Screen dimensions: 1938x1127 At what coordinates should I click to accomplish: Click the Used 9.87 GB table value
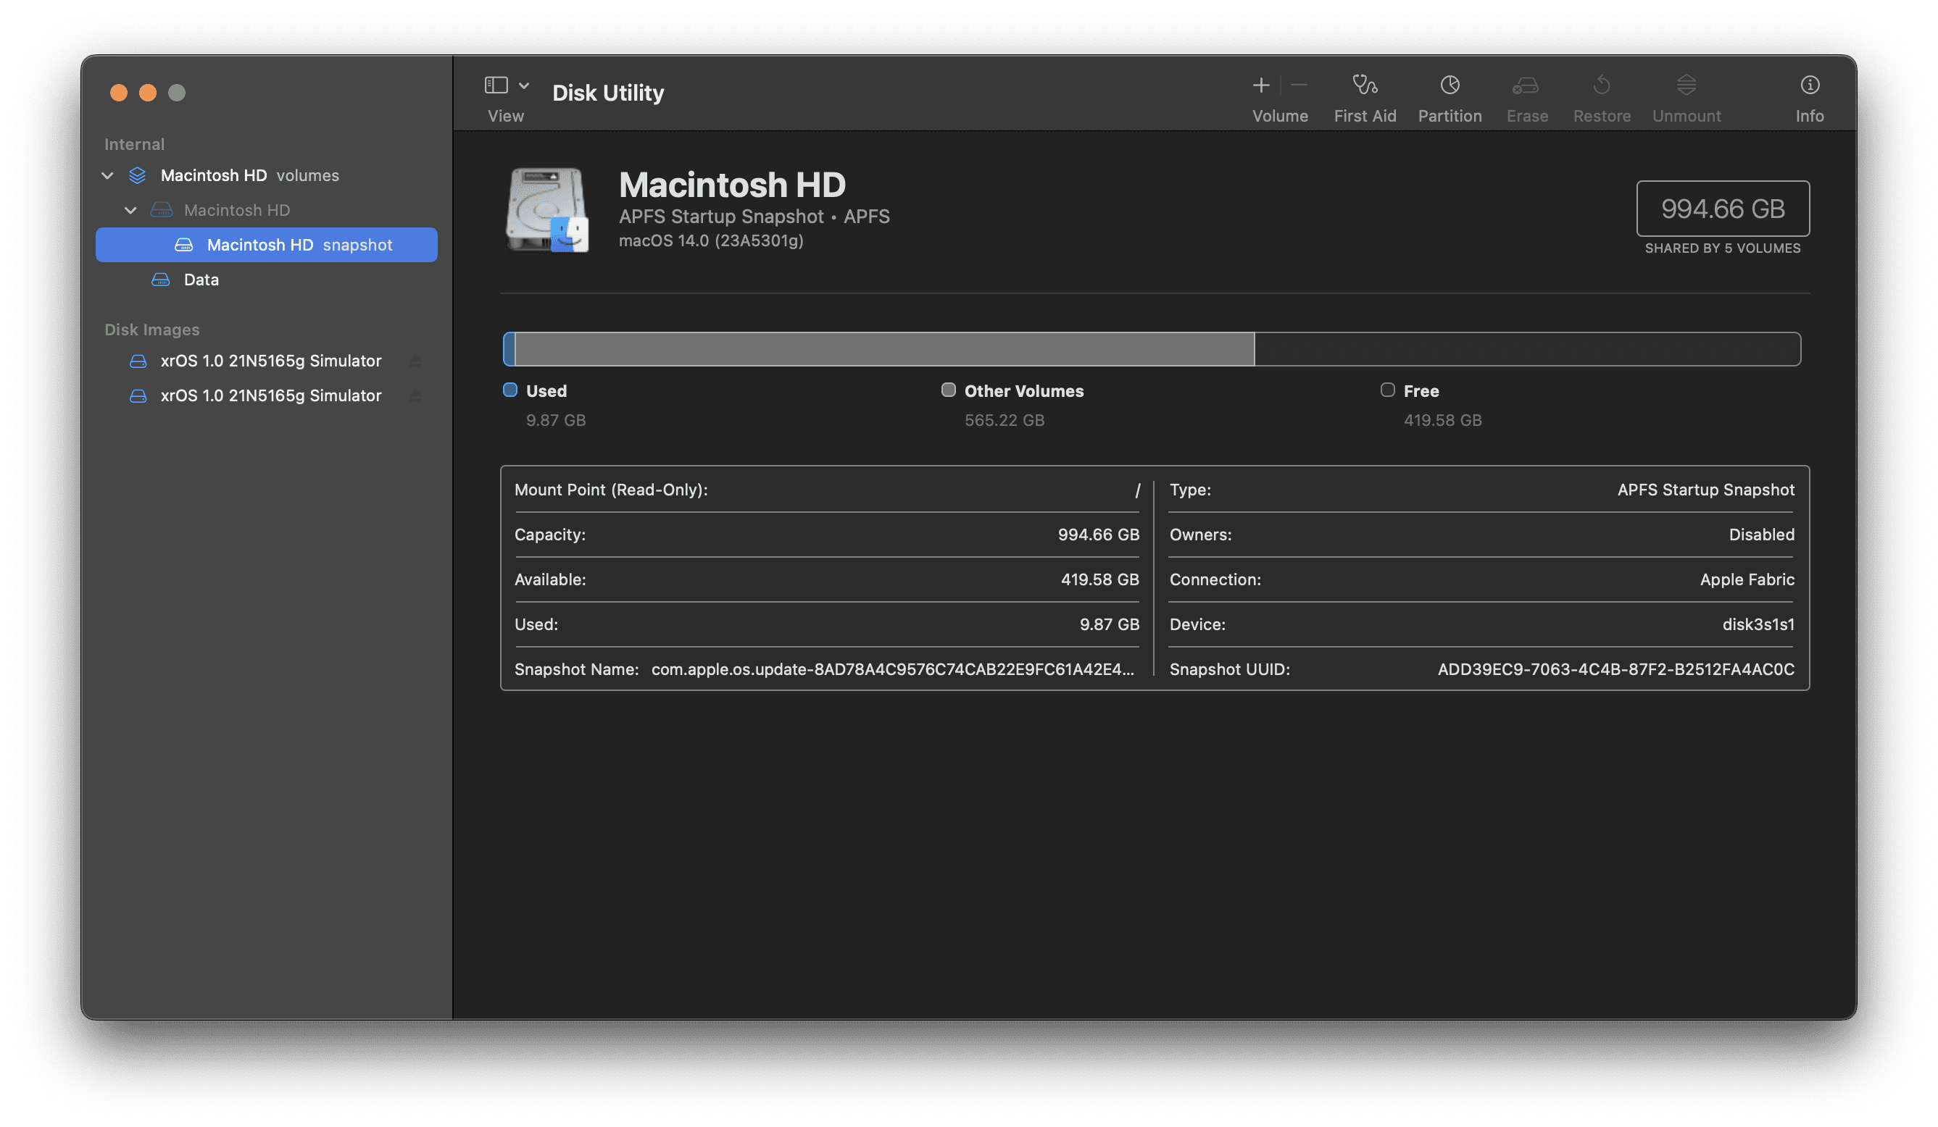pos(1109,624)
